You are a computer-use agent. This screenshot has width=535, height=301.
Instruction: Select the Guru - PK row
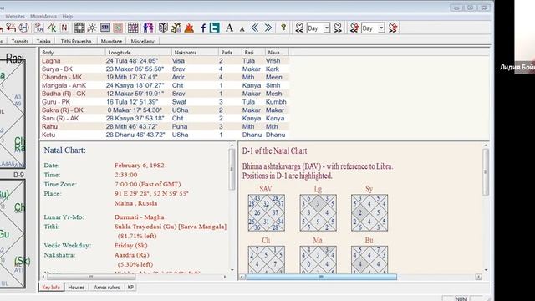pyautogui.click(x=165, y=102)
